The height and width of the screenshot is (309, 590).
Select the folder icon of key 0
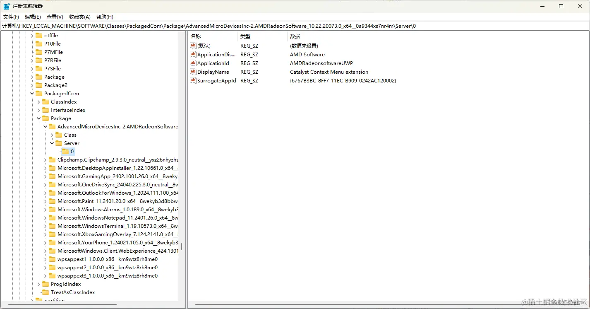(x=65, y=152)
